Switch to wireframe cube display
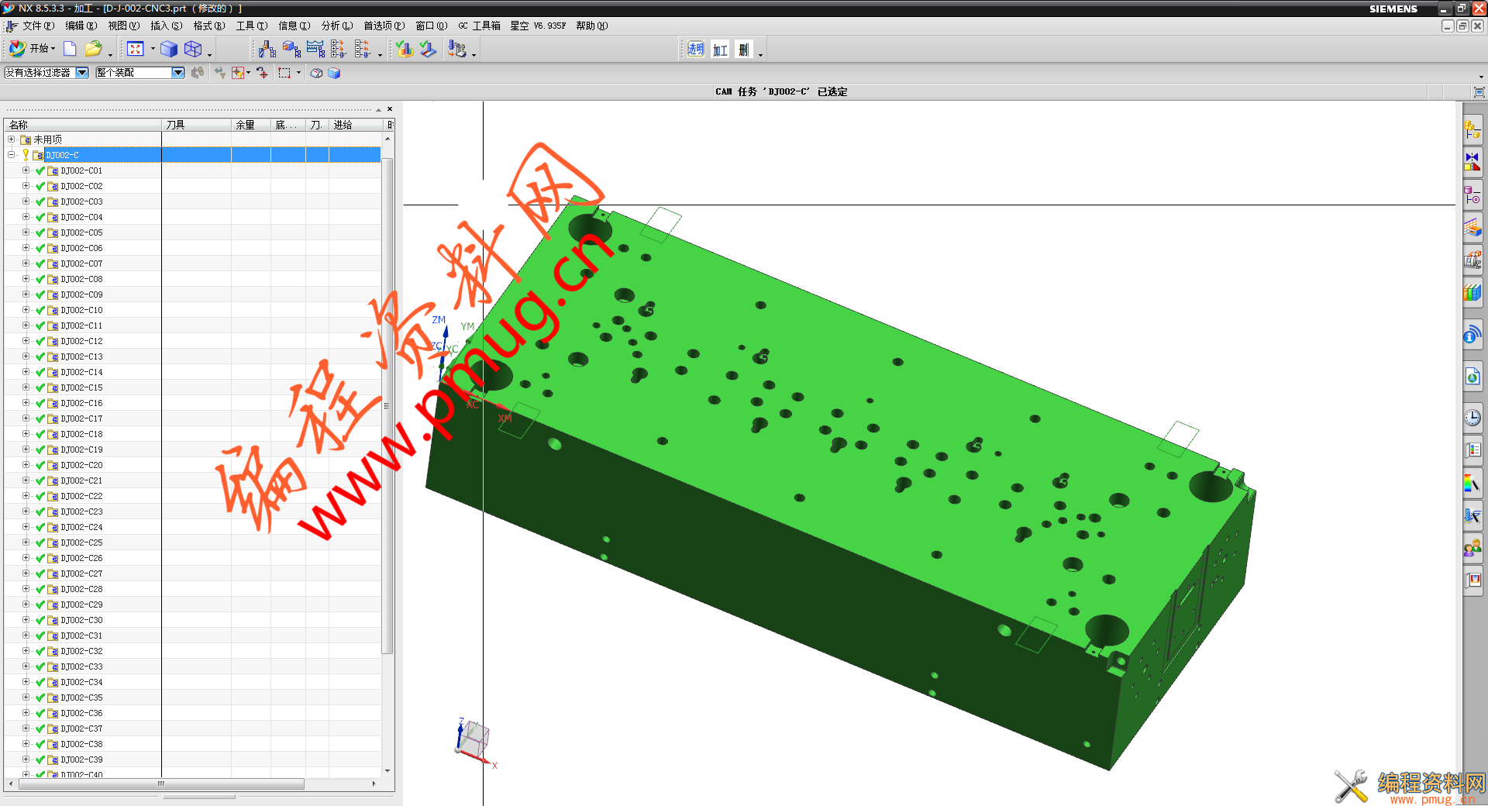This screenshot has width=1488, height=806. tap(193, 49)
